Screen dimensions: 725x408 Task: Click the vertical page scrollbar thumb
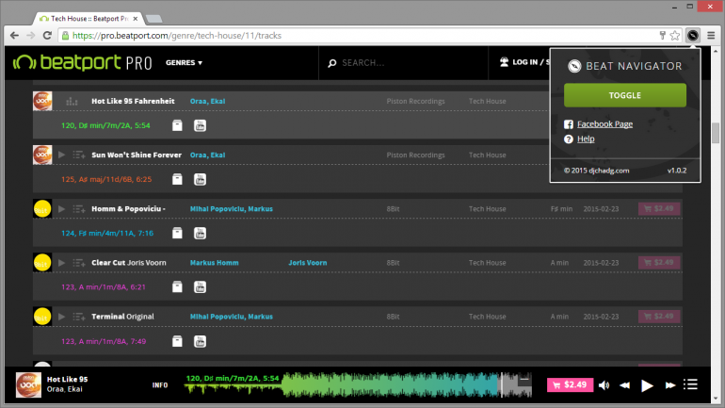(x=716, y=133)
